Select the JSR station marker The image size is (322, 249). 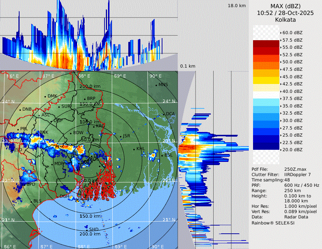tap(121, 136)
